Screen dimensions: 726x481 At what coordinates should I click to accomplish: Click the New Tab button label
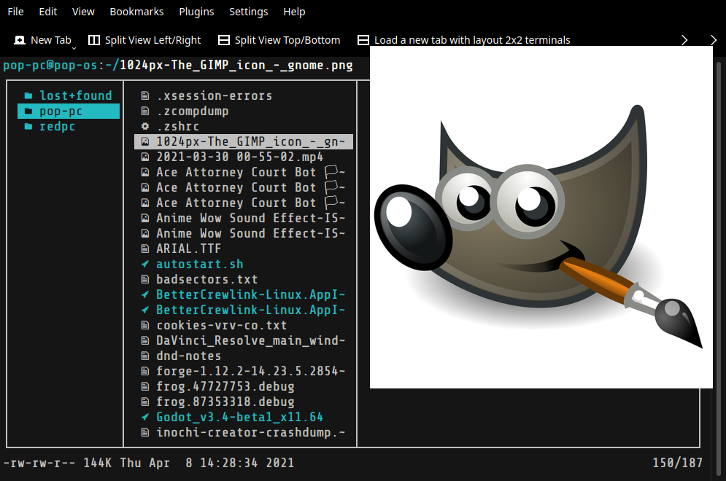pyautogui.click(x=51, y=40)
